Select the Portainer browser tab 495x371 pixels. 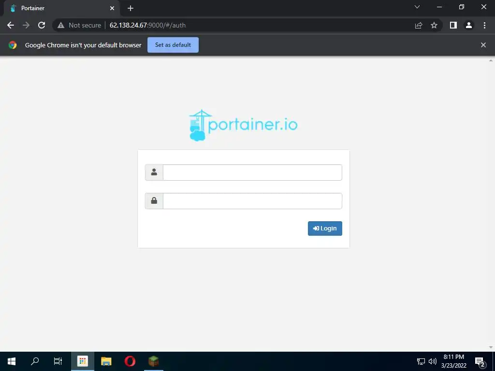(x=61, y=8)
